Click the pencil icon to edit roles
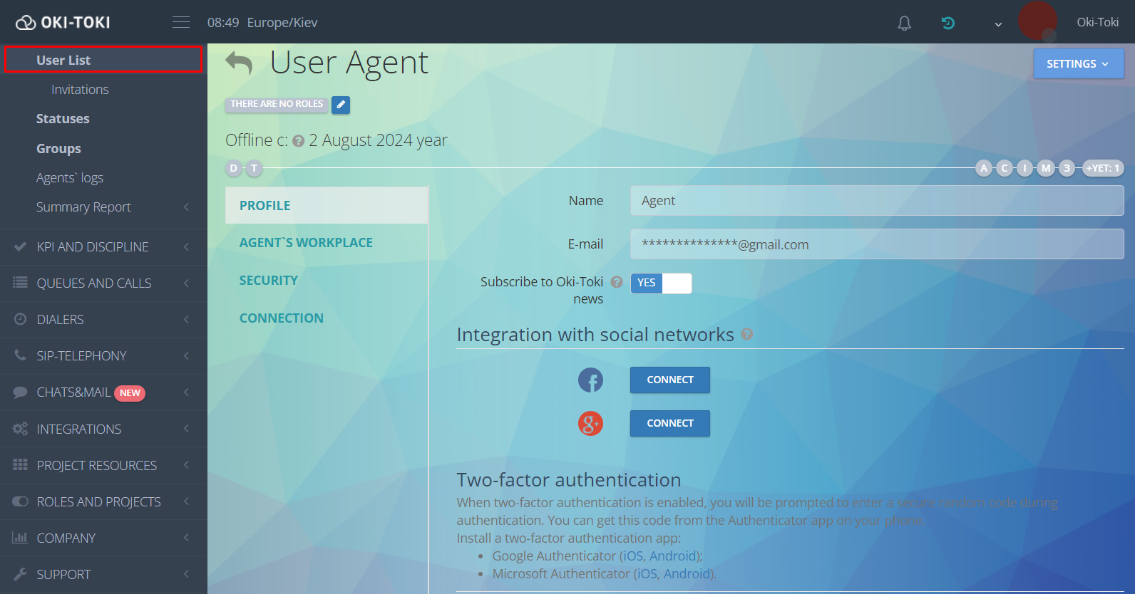Screen dimensions: 1135x594 point(341,105)
